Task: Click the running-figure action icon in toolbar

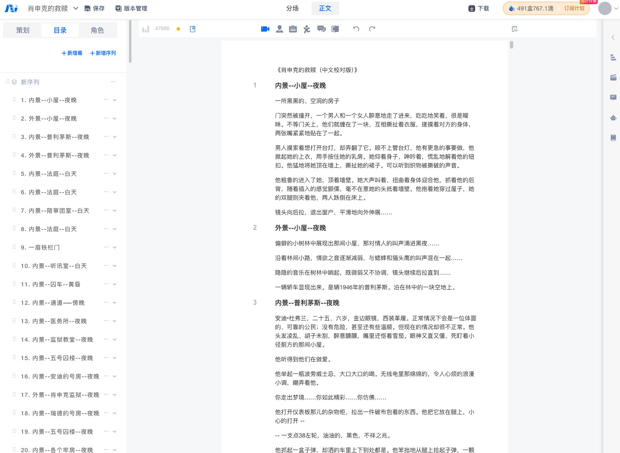Action: (x=307, y=29)
